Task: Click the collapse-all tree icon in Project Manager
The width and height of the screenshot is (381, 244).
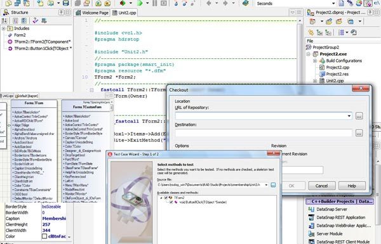Action: tap(328, 32)
